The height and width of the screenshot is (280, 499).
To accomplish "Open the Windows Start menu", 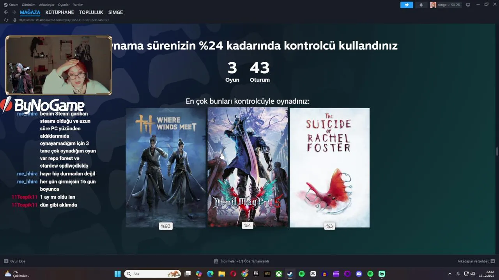I will tap(117, 274).
